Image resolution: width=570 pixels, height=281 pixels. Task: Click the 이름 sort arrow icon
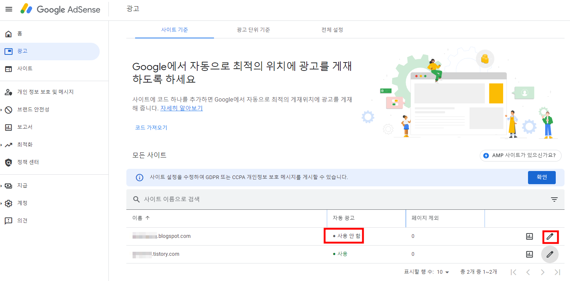coord(148,218)
